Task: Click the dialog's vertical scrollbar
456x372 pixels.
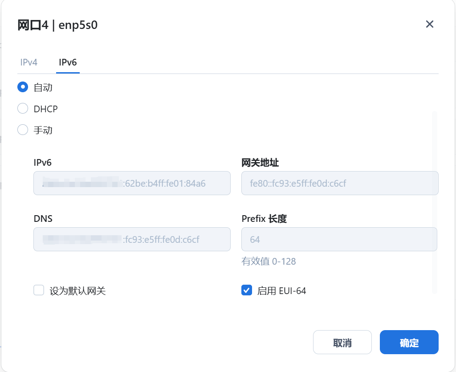Action: click(435, 200)
